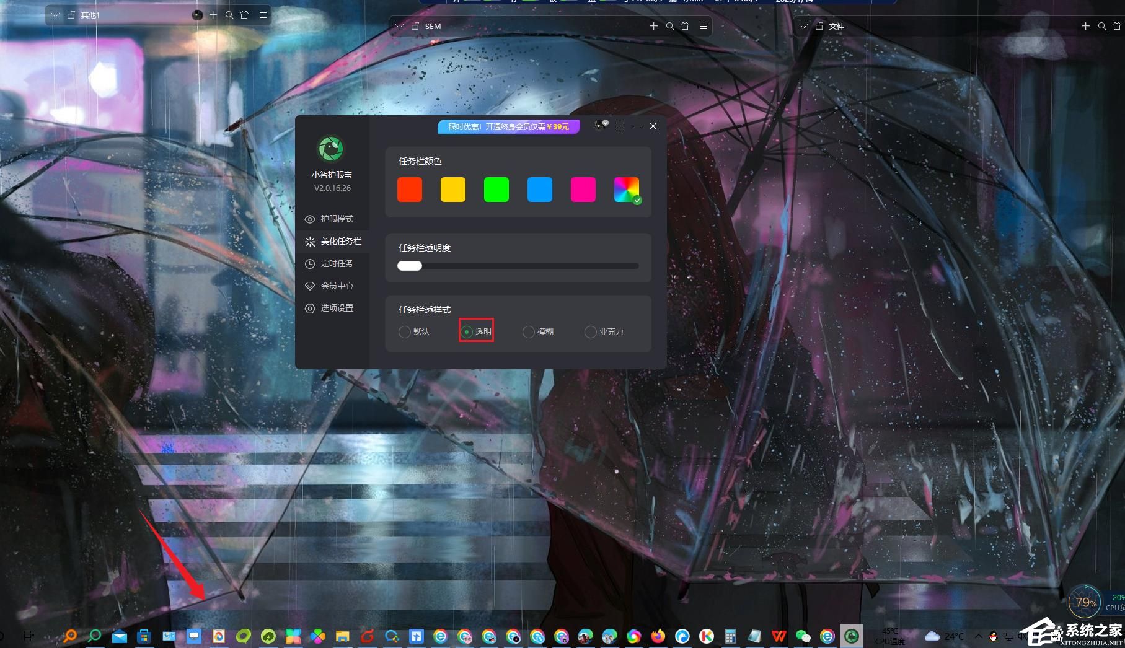
Task: Open Microsoft Store from taskbar
Action: coord(144,636)
